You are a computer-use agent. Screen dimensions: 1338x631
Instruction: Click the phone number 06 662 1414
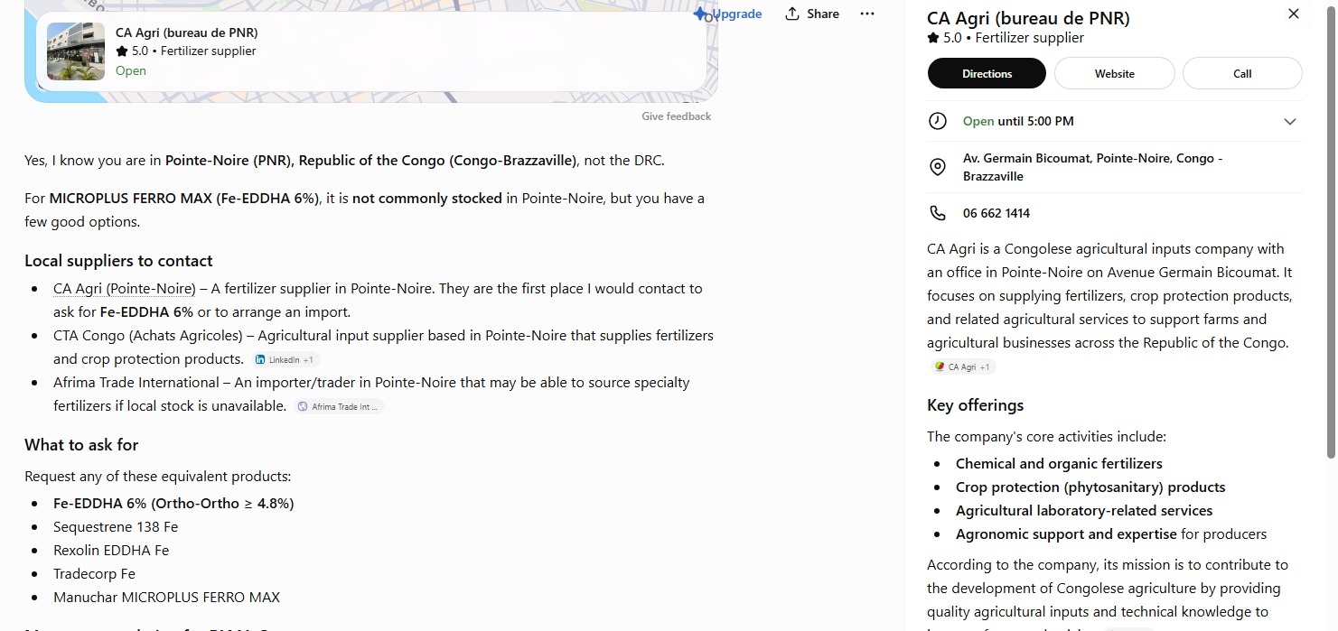[996, 213]
